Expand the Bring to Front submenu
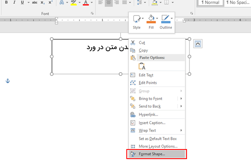This screenshot has width=251, height=167. tap(181, 99)
